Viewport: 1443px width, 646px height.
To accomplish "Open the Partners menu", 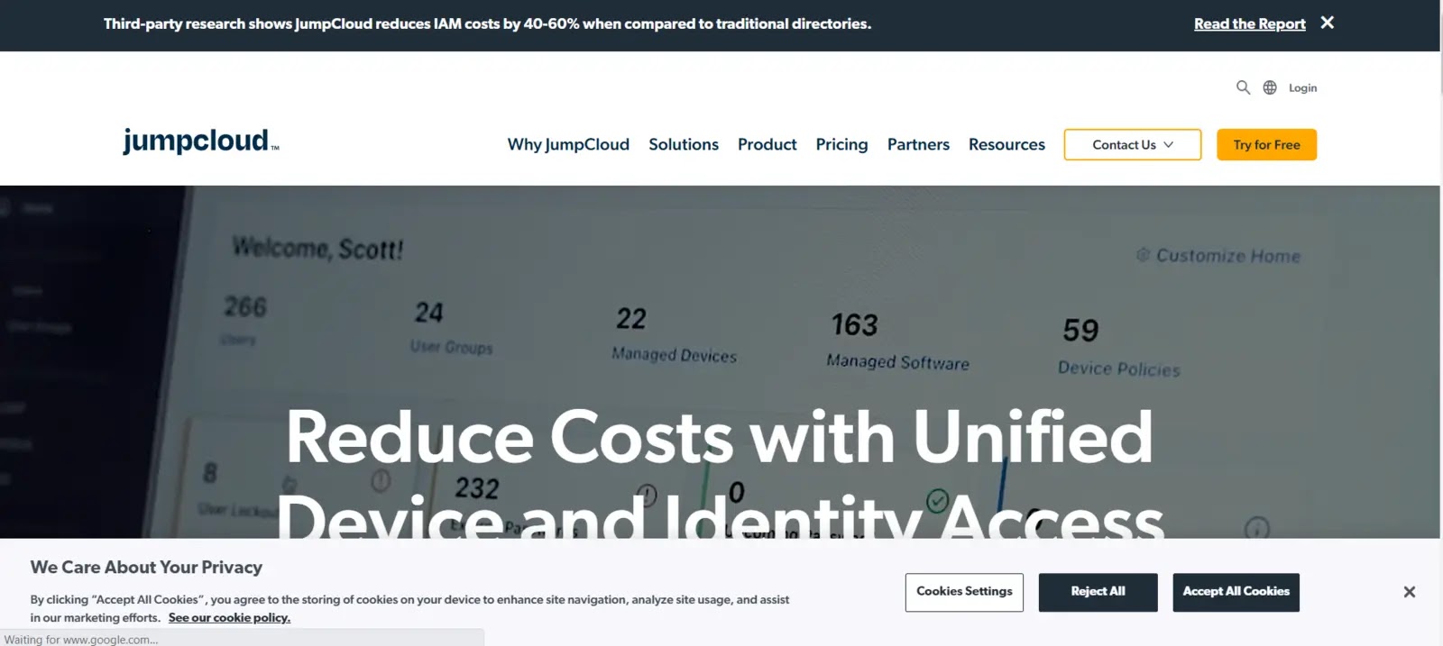I will [918, 144].
